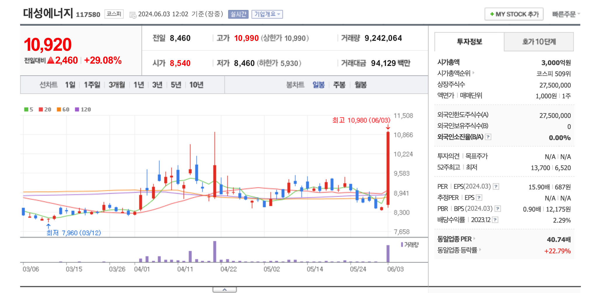594x293 pixels.
Task: Expand the 동일업종 PER arrow
Action: pyautogui.click(x=474, y=239)
